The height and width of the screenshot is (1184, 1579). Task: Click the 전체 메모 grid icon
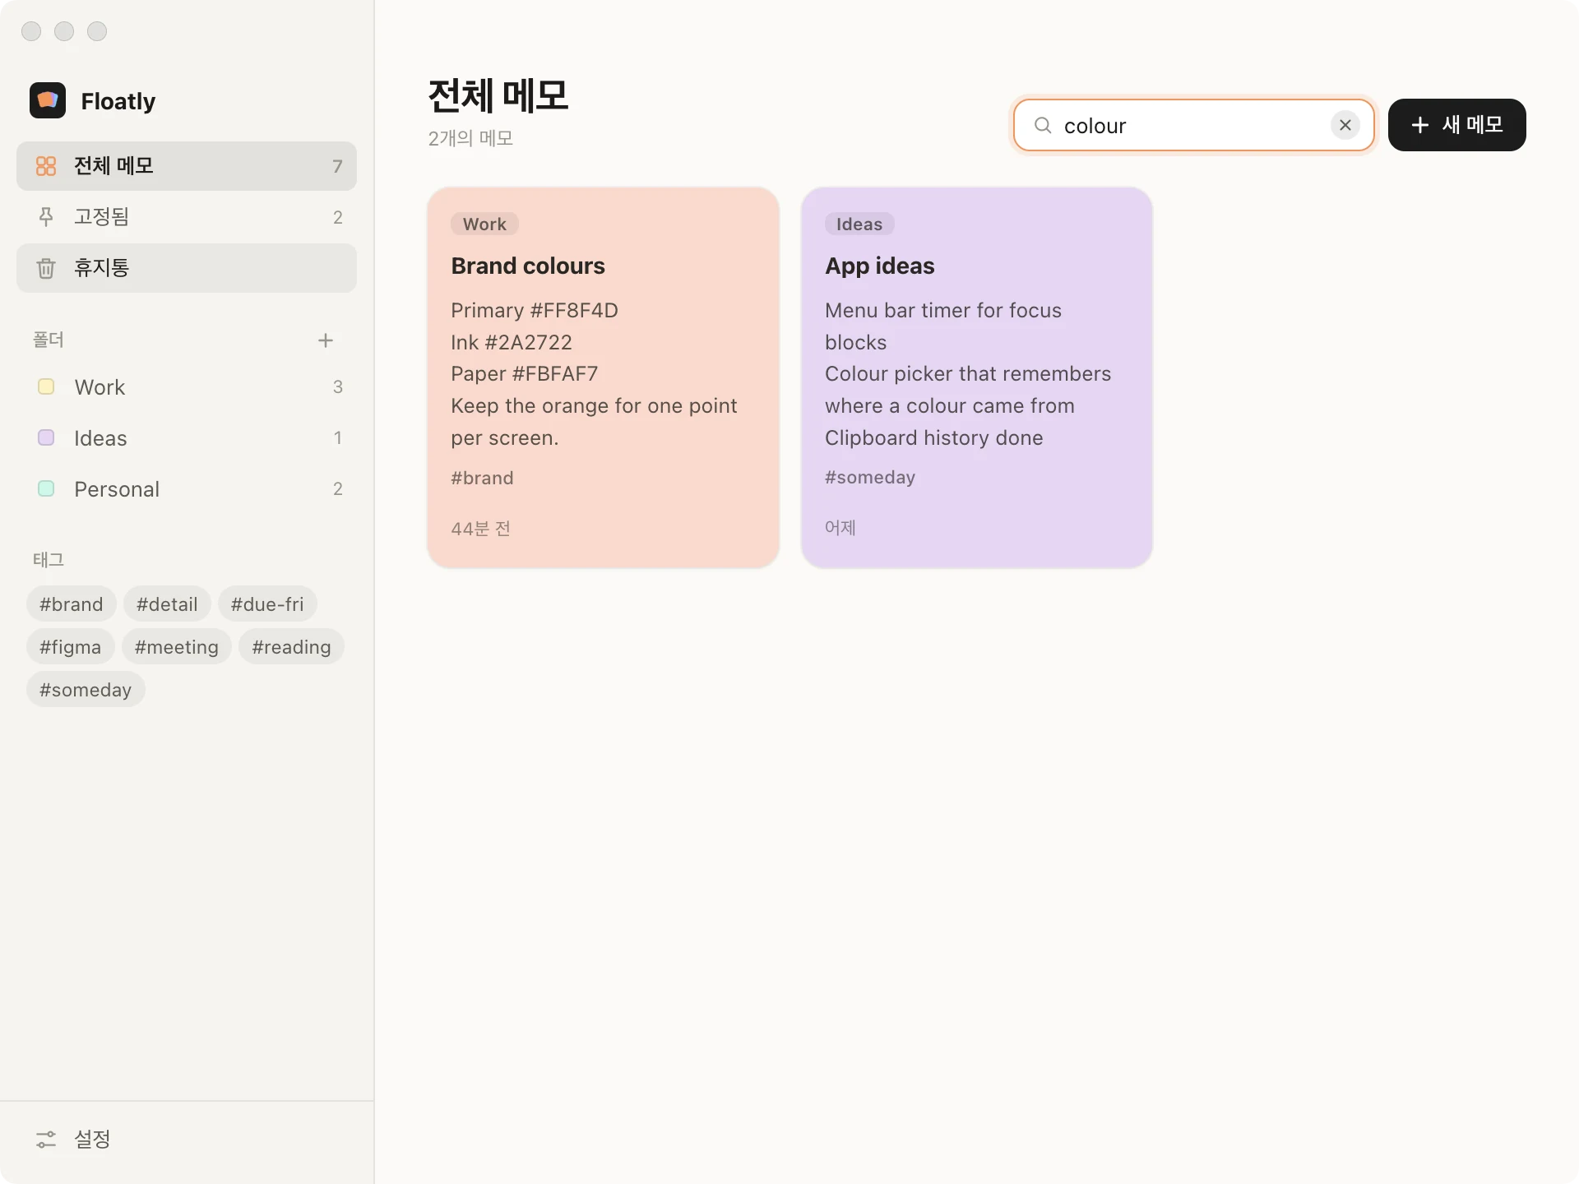46,166
